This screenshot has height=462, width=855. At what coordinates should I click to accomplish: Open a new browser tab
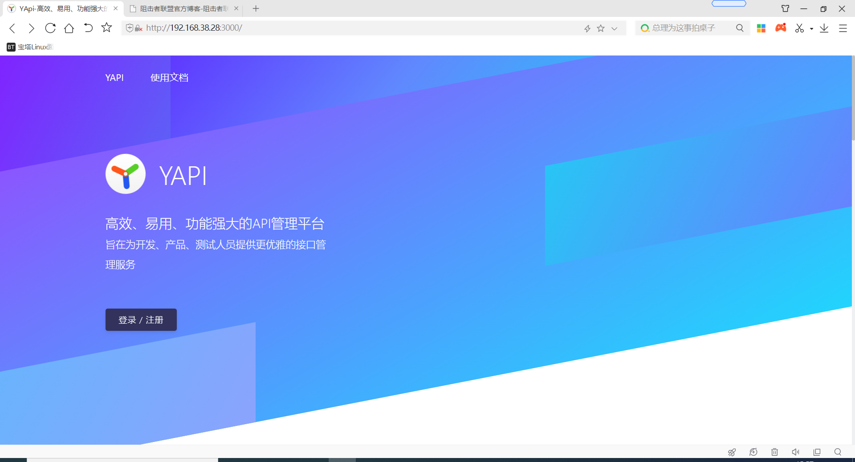tap(256, 8)
